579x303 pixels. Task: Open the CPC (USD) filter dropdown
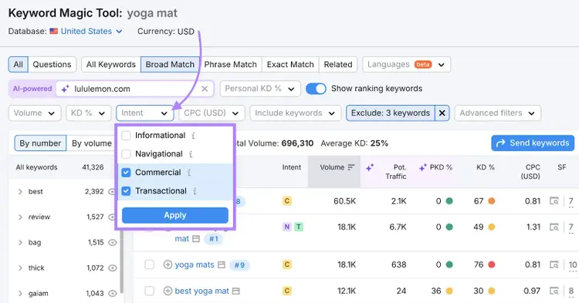coord(212,113)
